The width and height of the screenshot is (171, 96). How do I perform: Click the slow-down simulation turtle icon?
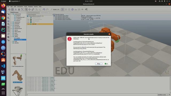click(x=76, y=10)
